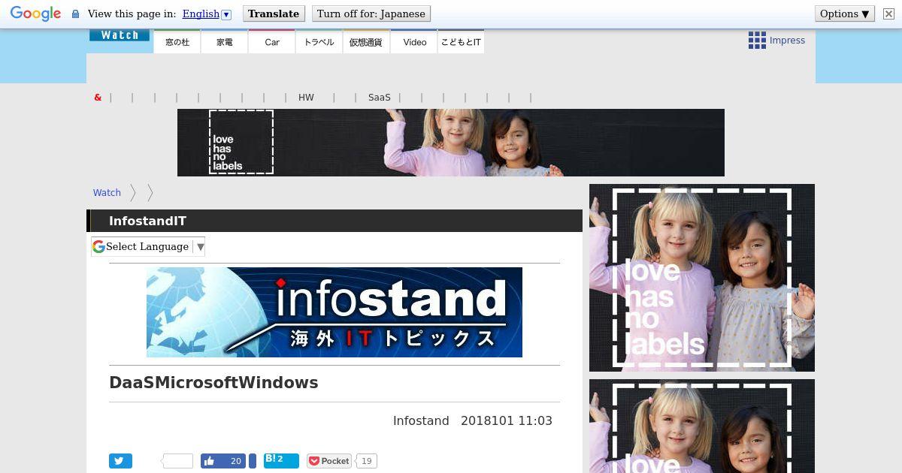Share article via Twitter icon
Screen dimensions: 902x473
[x=120, y=461]
